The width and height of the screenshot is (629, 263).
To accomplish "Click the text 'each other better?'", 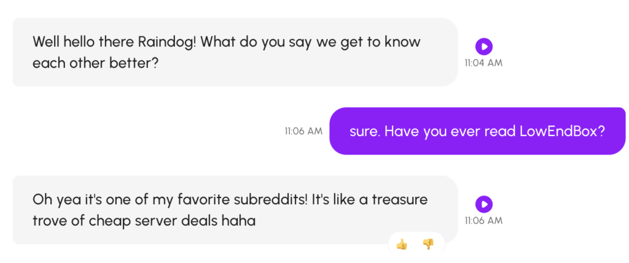I will (95, 63).
